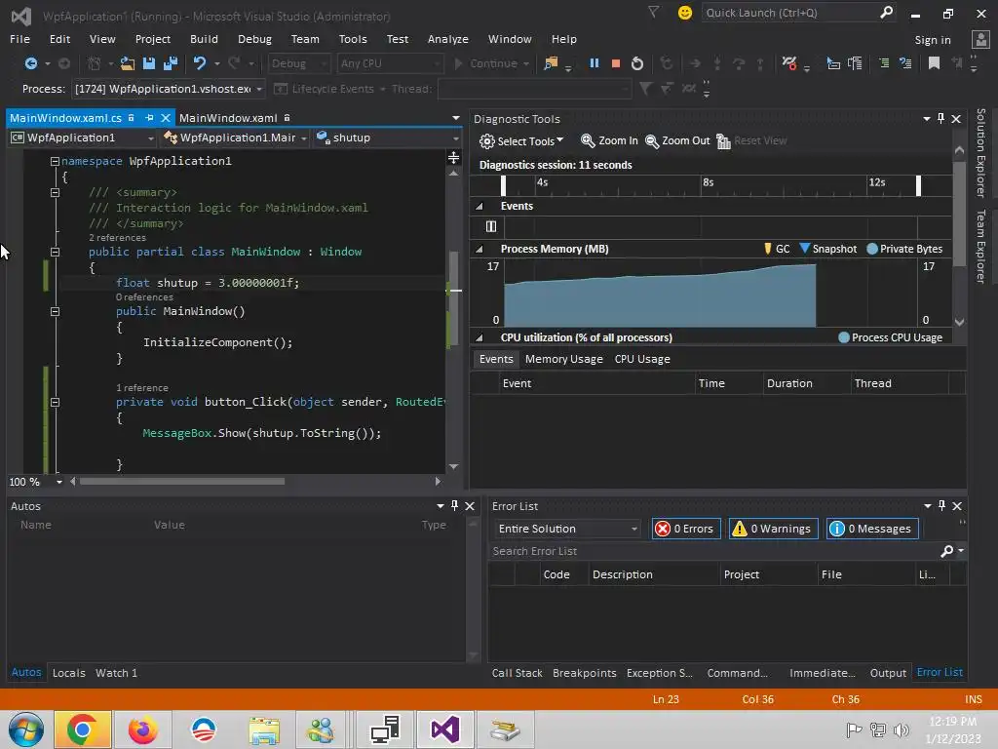
Task: Open Firefox from the taskbar
Action: (x=142, y=729)
